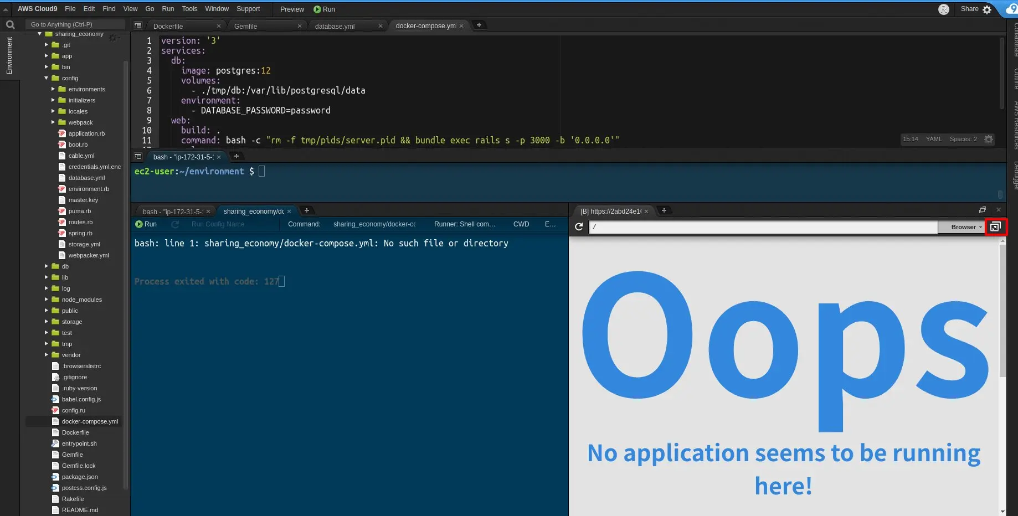
Task: Close the database.yml editor tab
Action: pos(381,26)
